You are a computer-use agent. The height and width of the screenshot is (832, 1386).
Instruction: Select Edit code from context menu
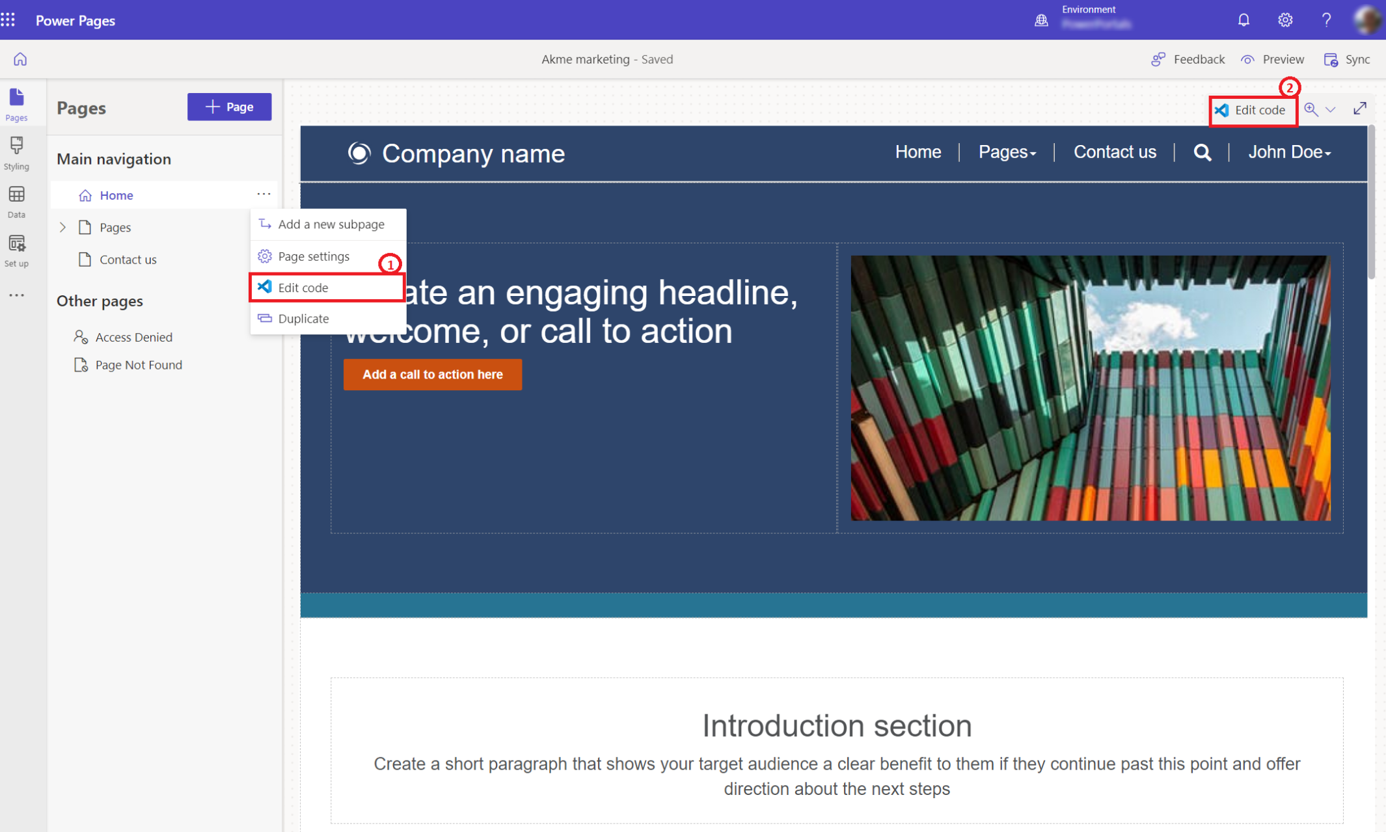(303, 287)
